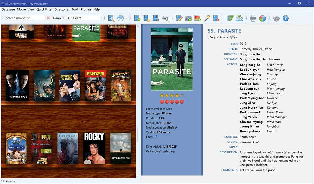The height and width of the screenshot is (184, 314).
Task: Select the Rear Window cover
Action: 42,148
